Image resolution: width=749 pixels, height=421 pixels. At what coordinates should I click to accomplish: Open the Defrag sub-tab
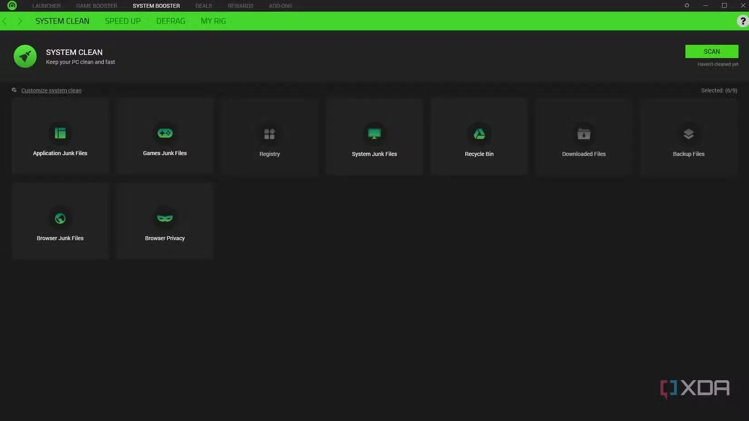tap(171, 21)
